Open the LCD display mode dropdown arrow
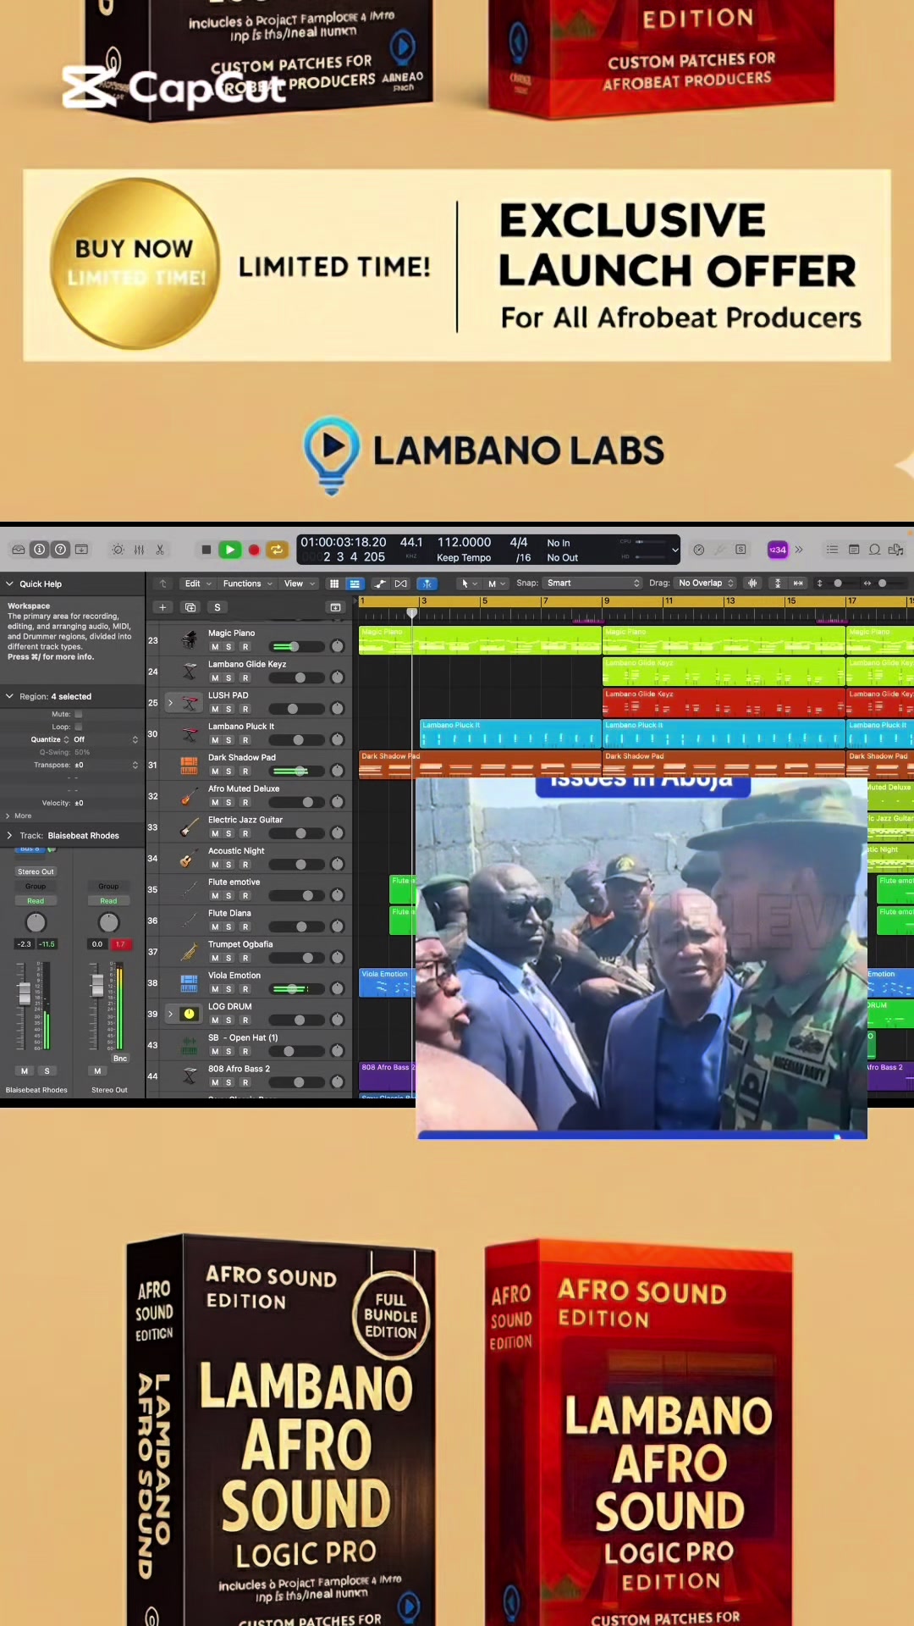The width and height of the screenshot is (914, 1626). click(x=674, y=550)
